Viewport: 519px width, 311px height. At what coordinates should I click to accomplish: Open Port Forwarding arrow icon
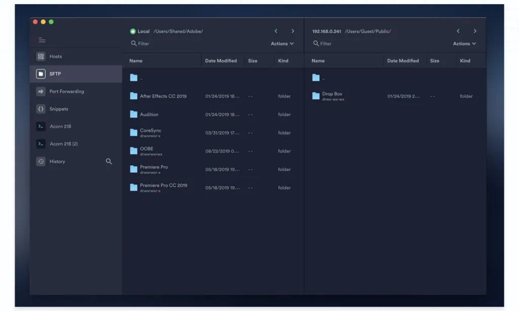(41, 91)
